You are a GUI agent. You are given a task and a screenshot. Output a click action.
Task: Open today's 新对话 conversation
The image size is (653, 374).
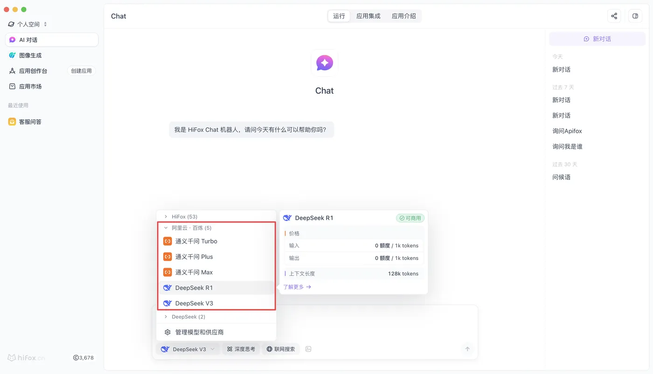tap(562, 69)
